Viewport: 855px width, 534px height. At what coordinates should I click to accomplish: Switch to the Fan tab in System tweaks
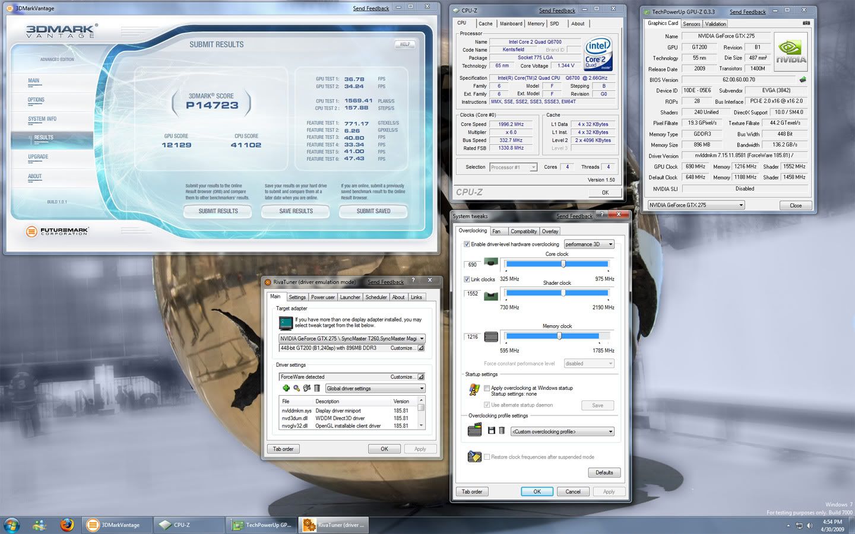pos(496,231)
